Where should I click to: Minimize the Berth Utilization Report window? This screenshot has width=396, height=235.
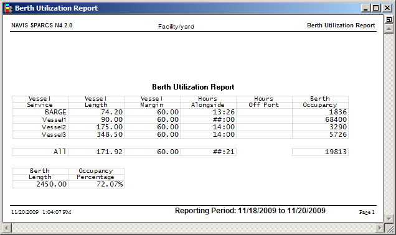point(365,8)
